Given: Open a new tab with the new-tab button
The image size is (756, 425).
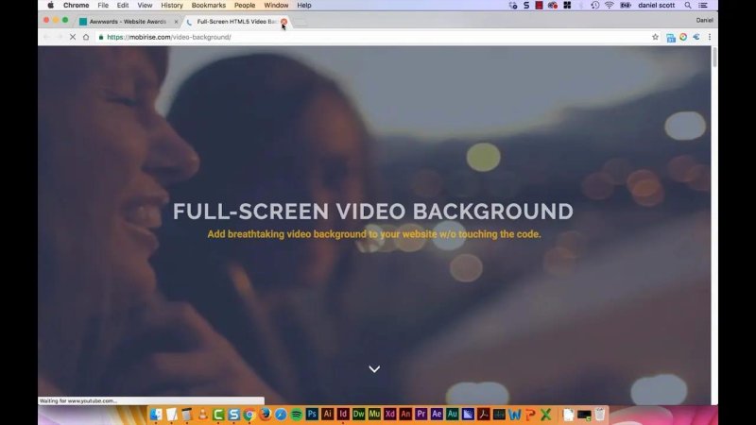Looking at the screenshot, I should (x=301, y=22).
